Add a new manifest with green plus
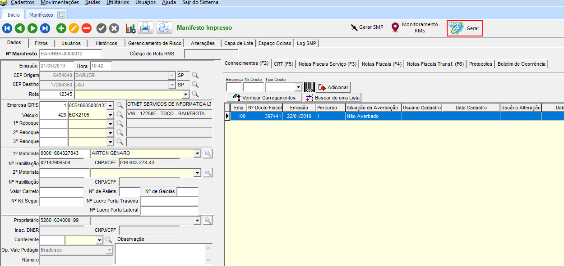The width and height of the screenshot is (564, 266). pos(61,28)
